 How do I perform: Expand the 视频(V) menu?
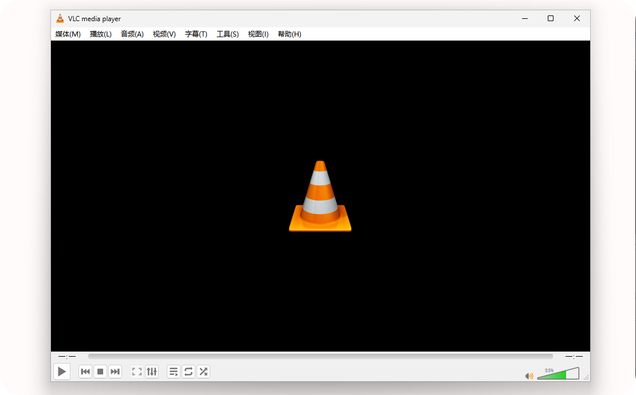[x=164, y=34]
